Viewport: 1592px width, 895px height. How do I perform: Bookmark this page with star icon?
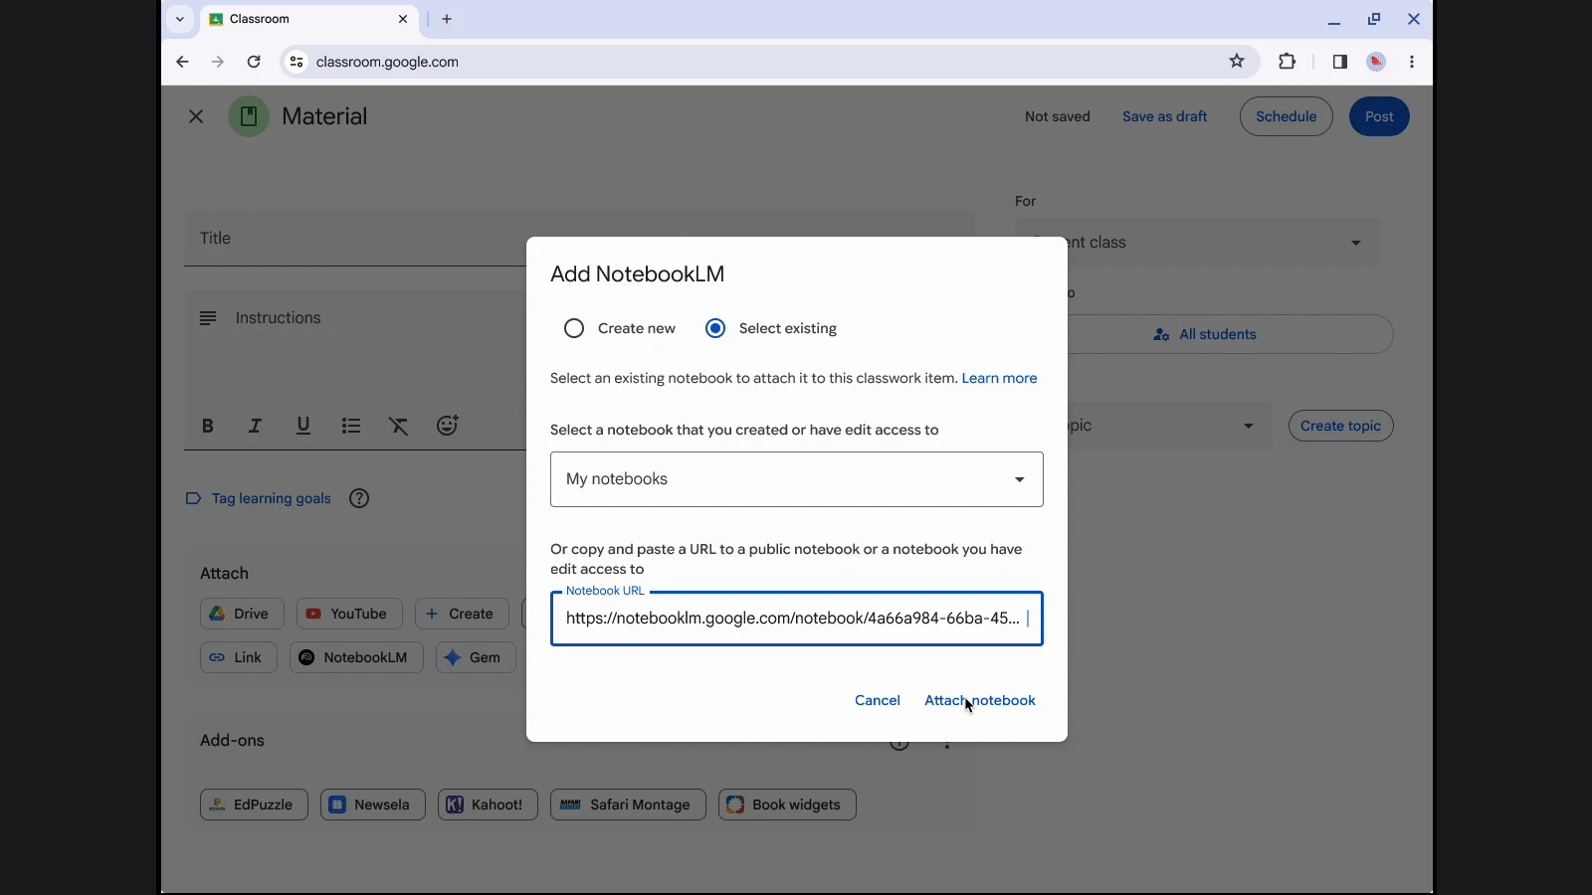click(1237, 62)
